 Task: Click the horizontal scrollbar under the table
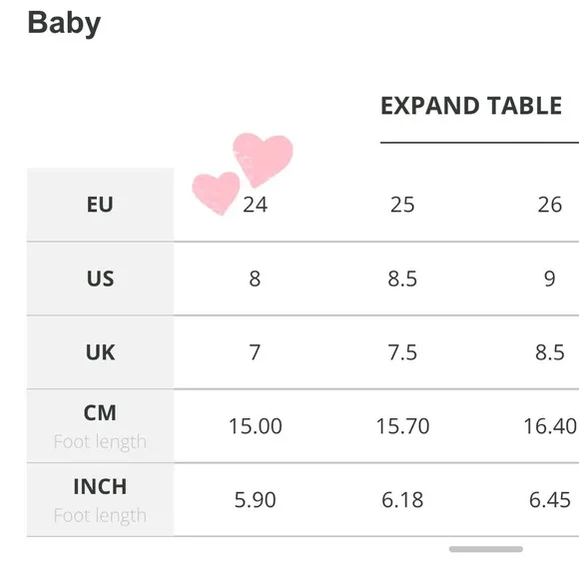tap(485, 549)
